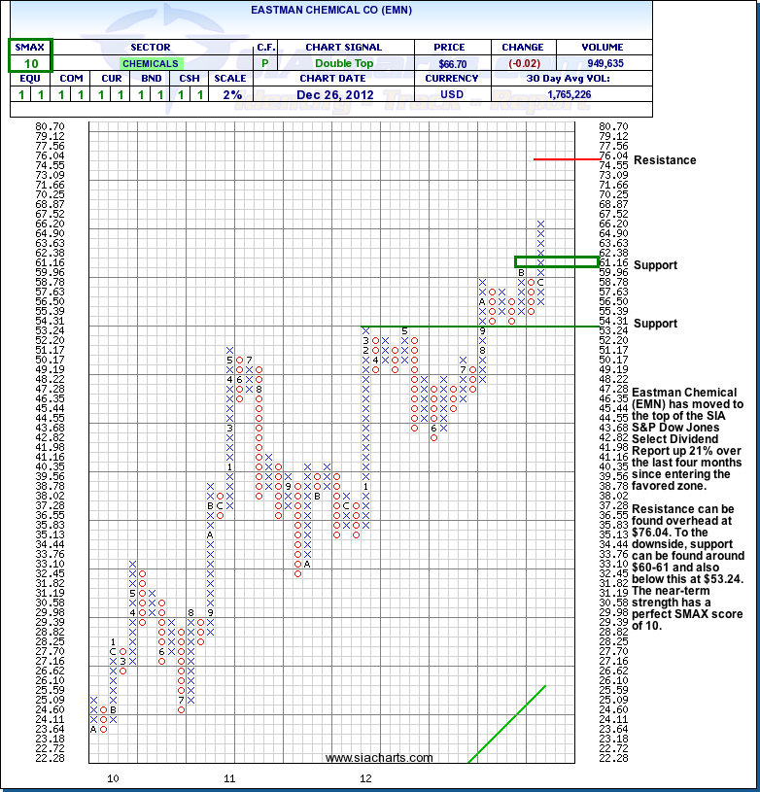Viewport: 760px width, 792px height.
Task: Select the USD currency value
Action: pos(453,94)
